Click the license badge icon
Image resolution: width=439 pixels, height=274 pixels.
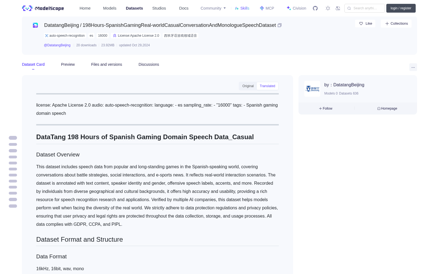[x=115, y=36]
